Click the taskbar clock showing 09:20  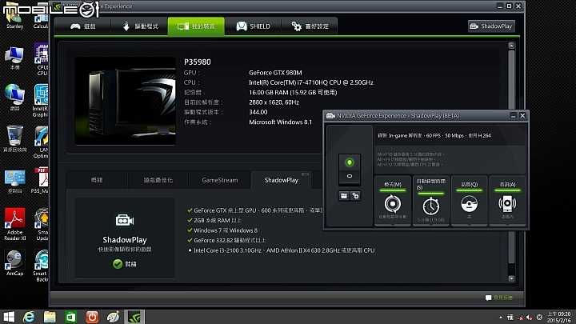click(559, 317)
